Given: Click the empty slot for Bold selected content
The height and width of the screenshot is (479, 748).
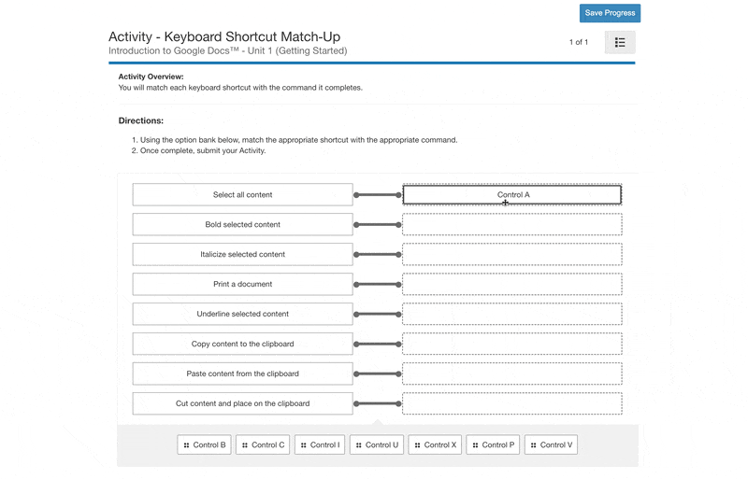Looking at the screenshot, I should (x=512, y=224).
